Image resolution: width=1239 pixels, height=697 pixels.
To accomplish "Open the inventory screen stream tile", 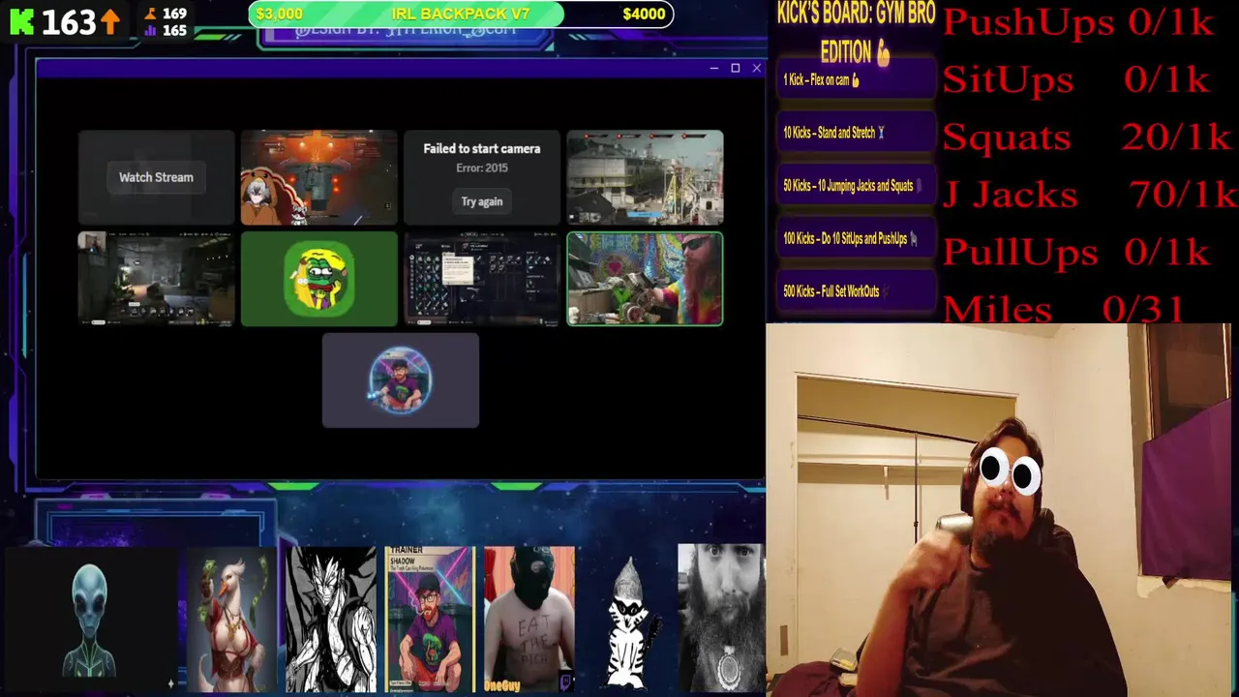I will click(x=482, y=279).
